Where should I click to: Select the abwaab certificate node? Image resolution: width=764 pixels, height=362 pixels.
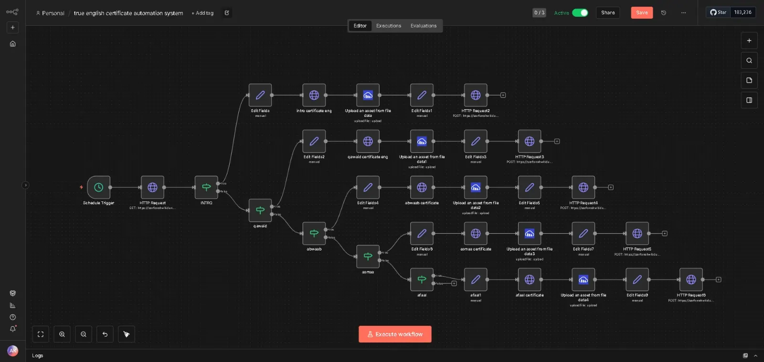[422, 187]
